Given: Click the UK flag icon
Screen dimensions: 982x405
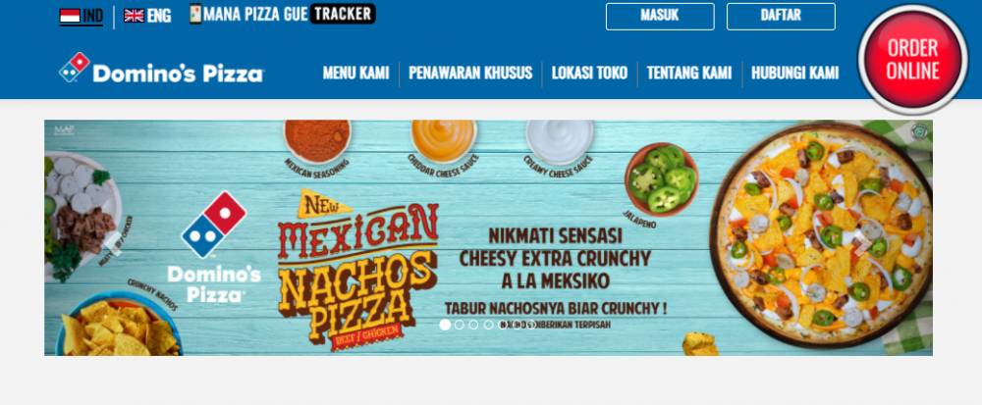Looking at the screenshot, I should pos(134,16).
